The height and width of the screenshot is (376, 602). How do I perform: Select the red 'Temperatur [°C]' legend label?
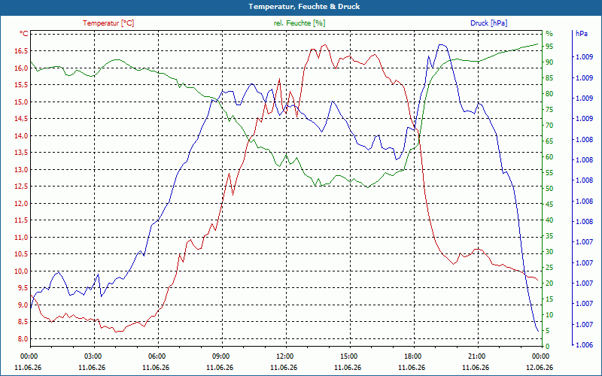(108, 23)
